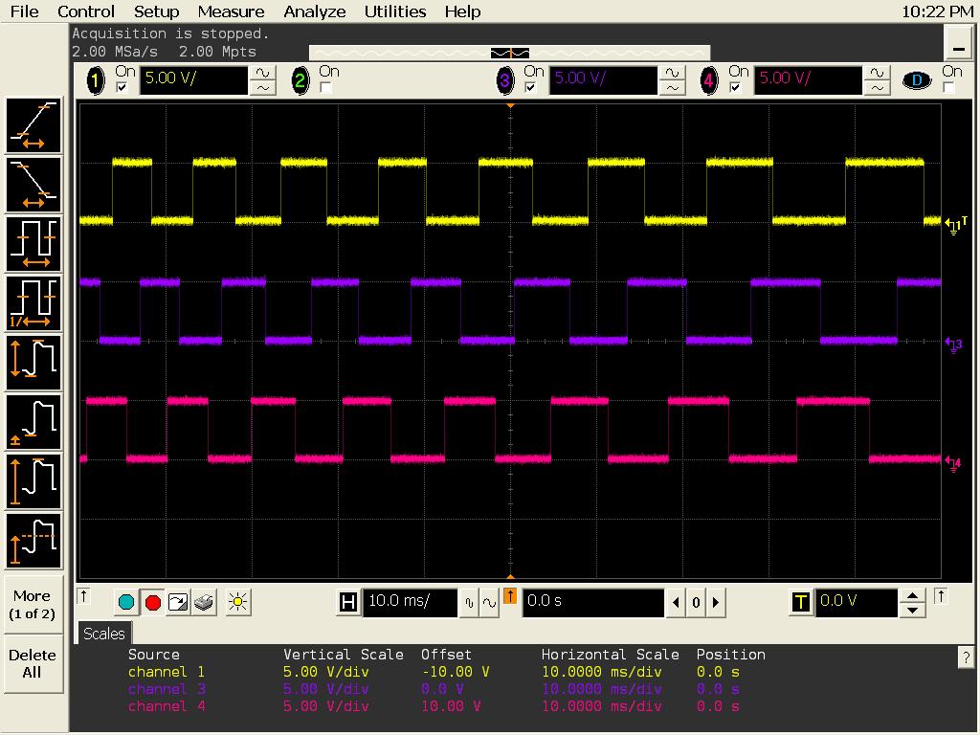Click the period measurement icon

tap(34, 244)
